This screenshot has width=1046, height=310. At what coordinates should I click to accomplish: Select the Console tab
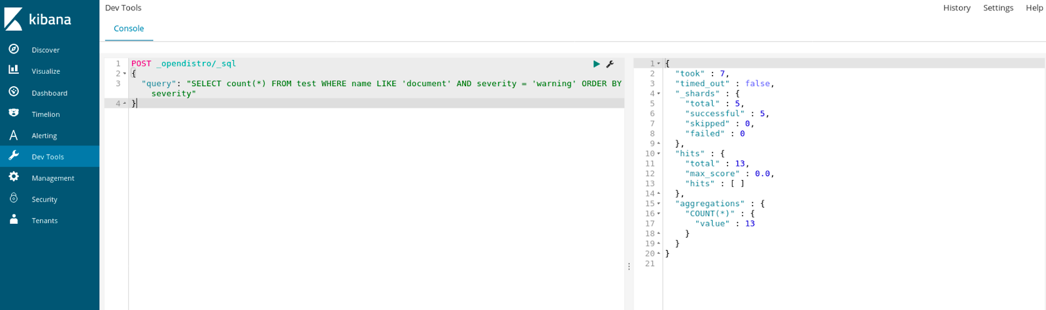click(x=129, y=29)
